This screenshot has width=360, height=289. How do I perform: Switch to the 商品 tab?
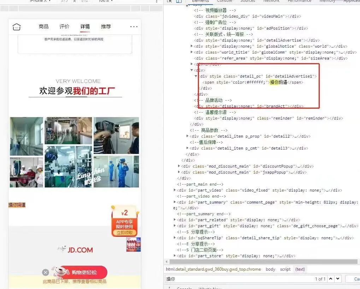[x=43, y=26]
